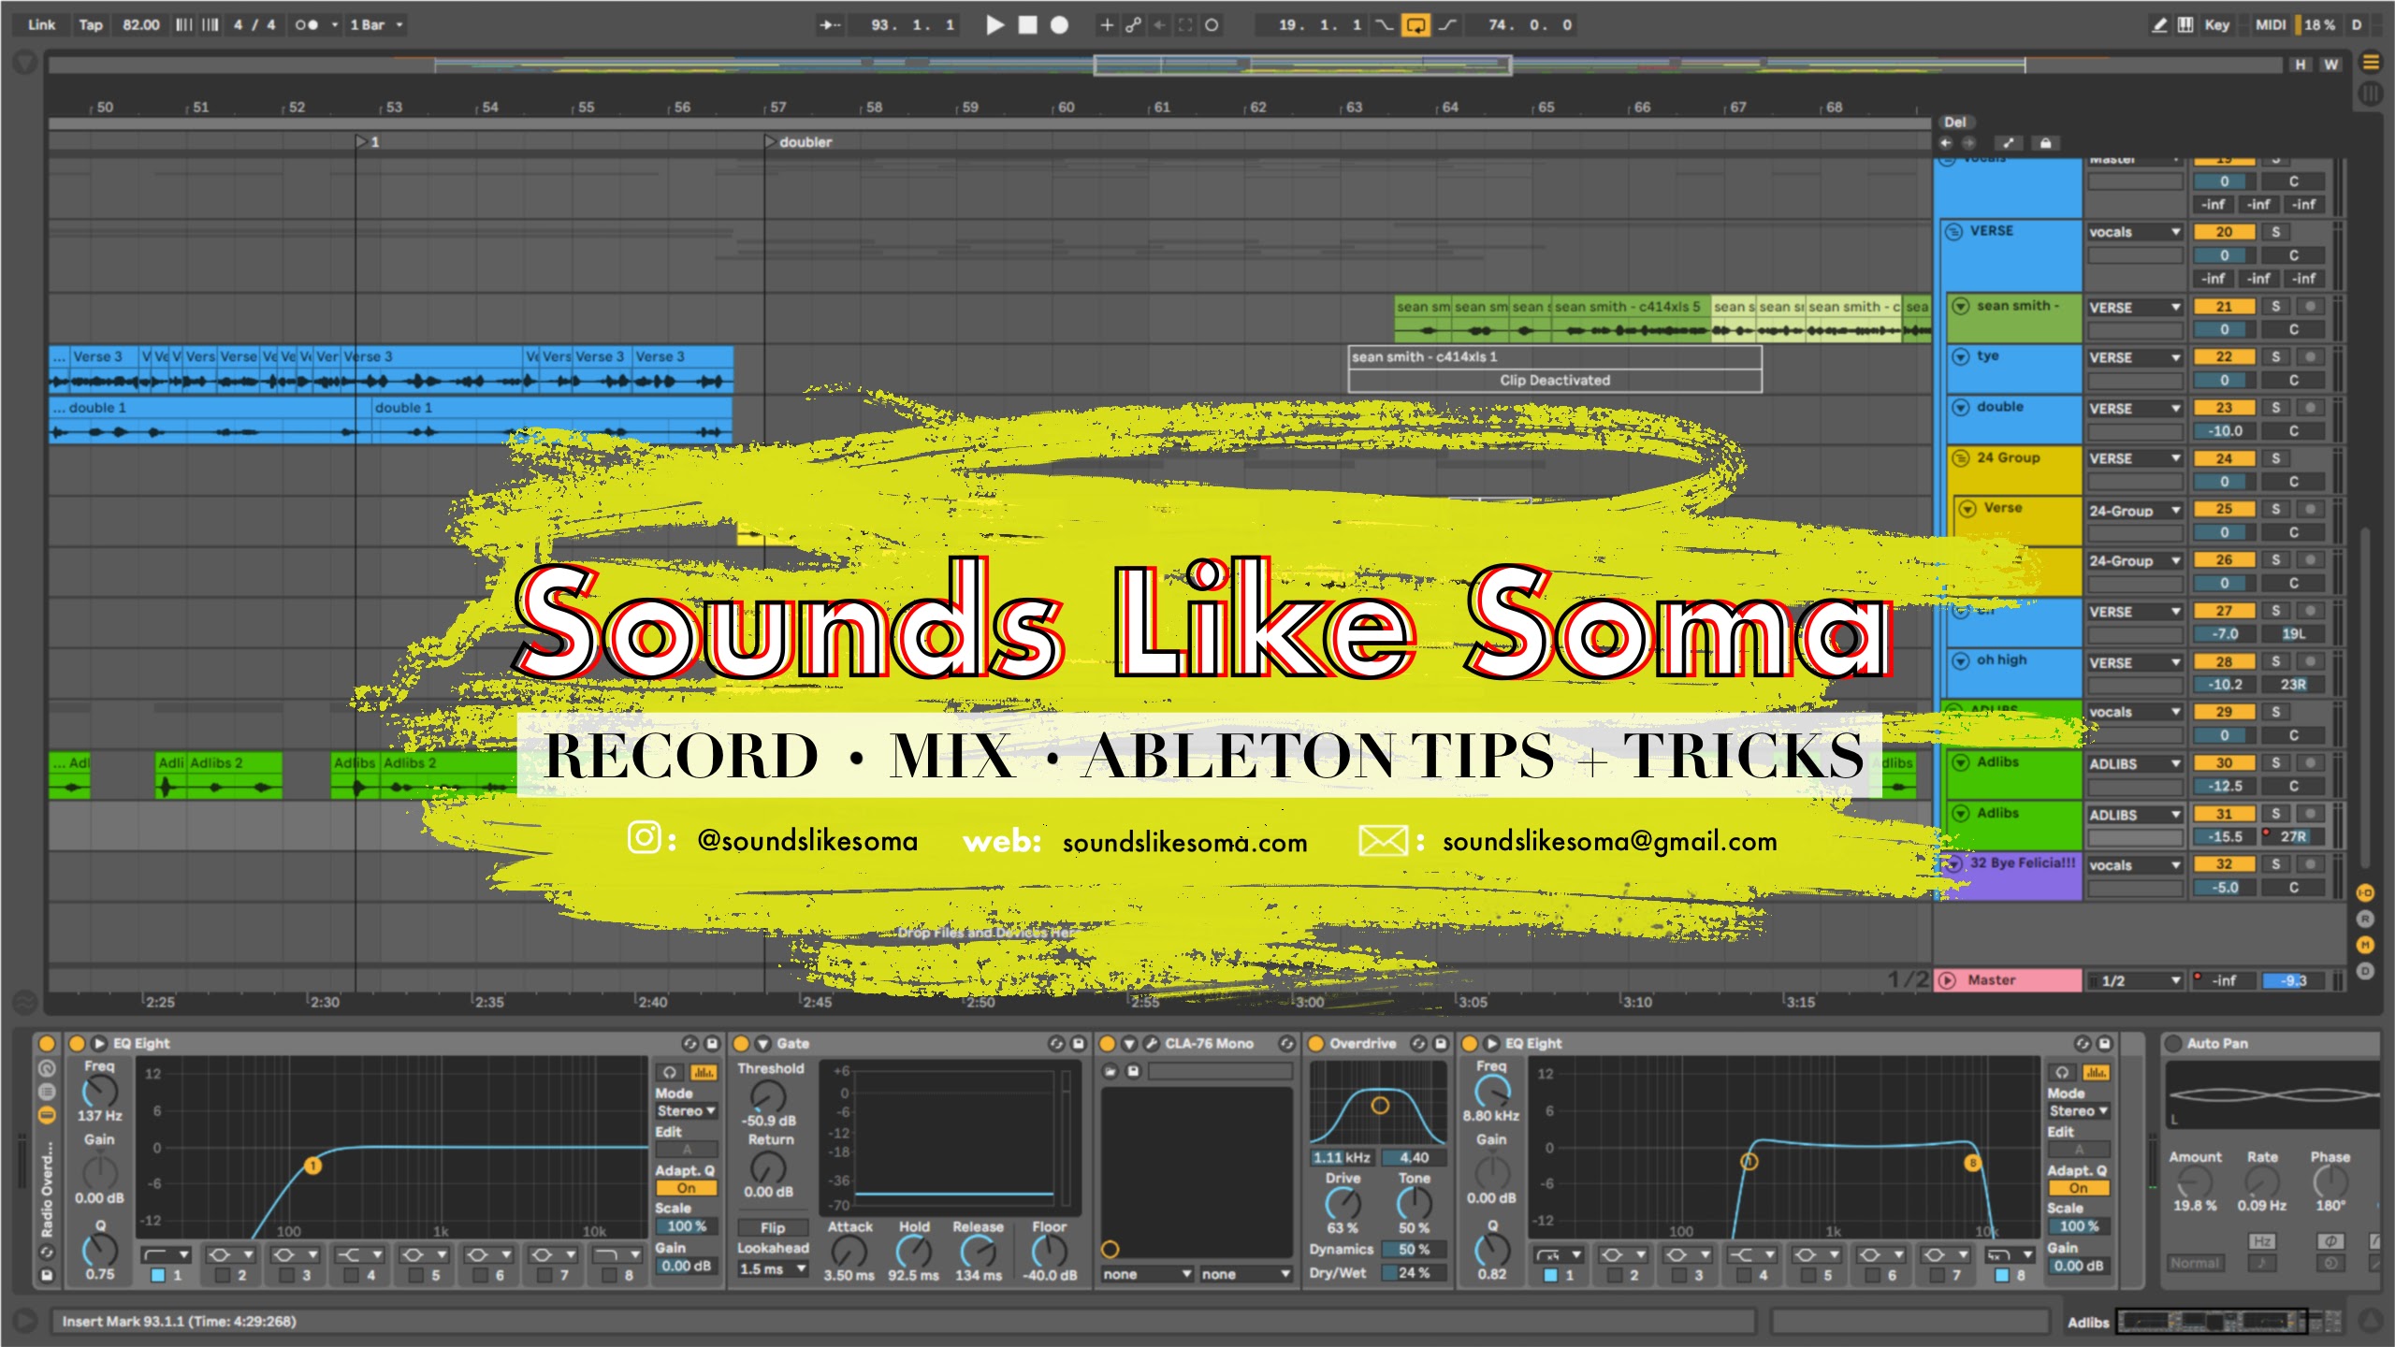Solo the double track
Screen dimensions: 2395x1347
click(x=2275, y=408)
